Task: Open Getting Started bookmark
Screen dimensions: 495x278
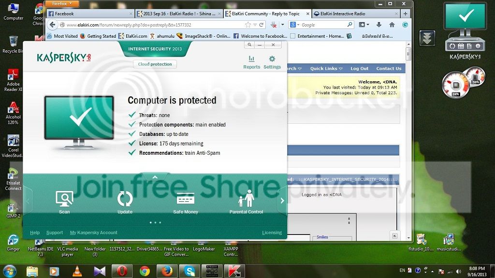Action: [x=98, y=36]
